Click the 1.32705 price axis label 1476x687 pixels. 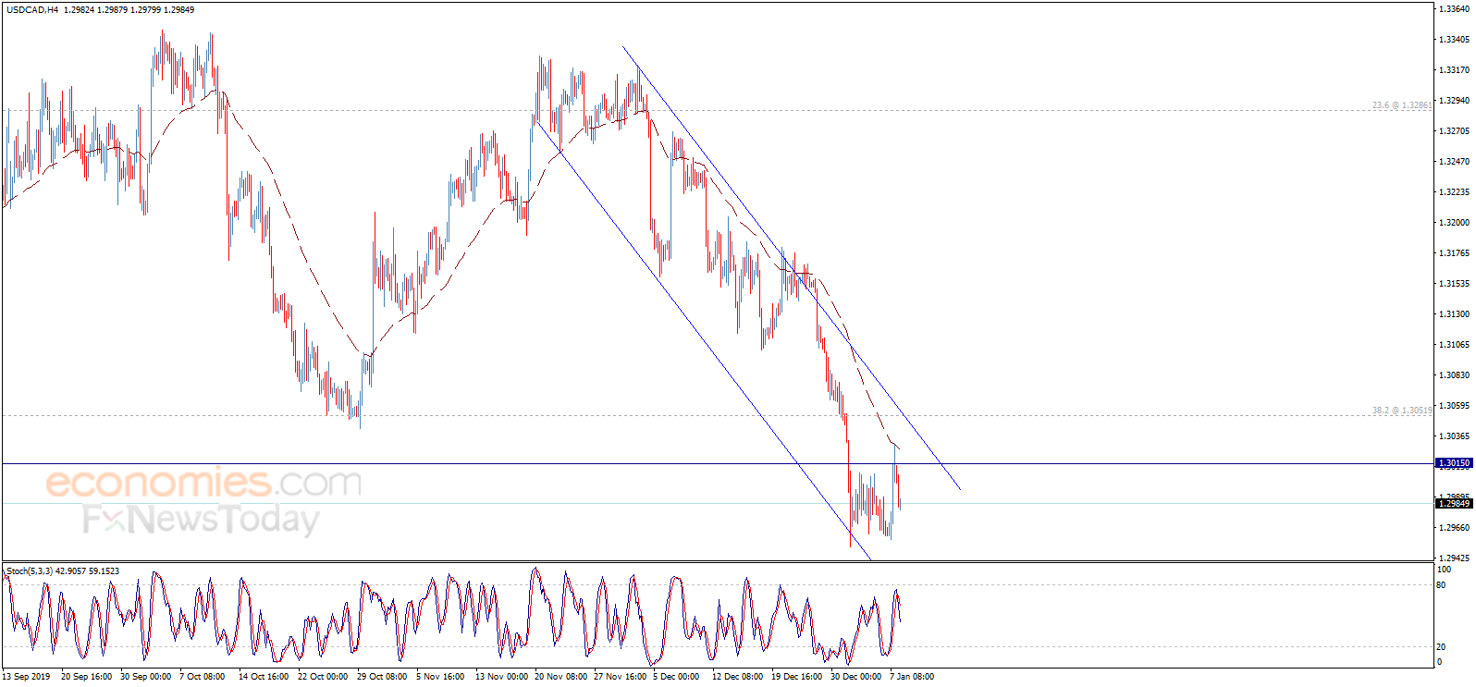1455,131
